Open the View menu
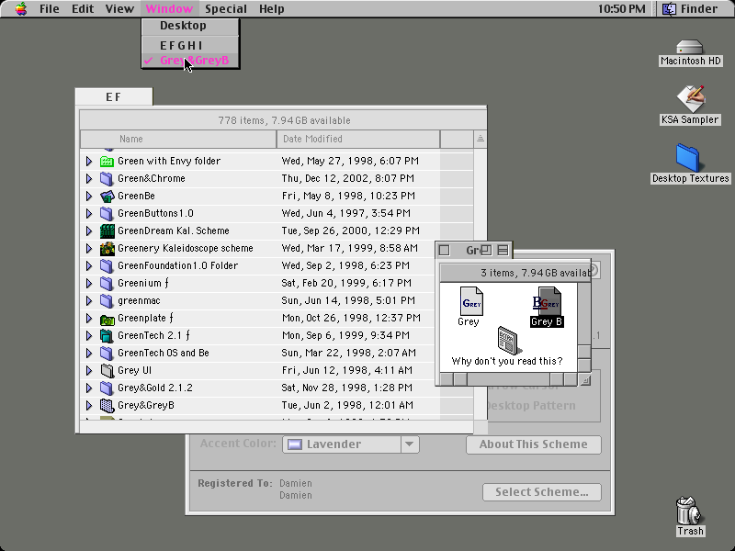The image size is (735, 551). click(x=119, y=9)
